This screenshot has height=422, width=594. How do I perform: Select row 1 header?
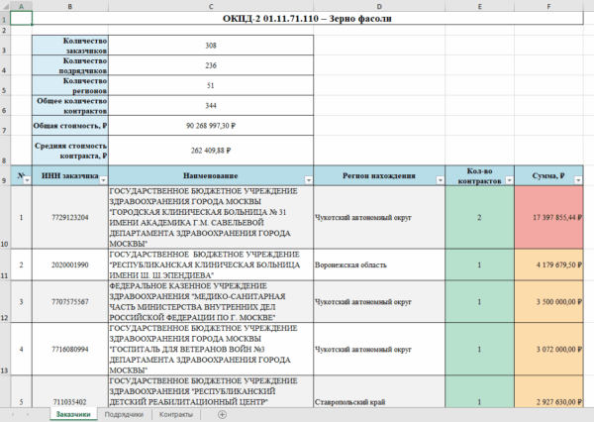click(5, 19)
